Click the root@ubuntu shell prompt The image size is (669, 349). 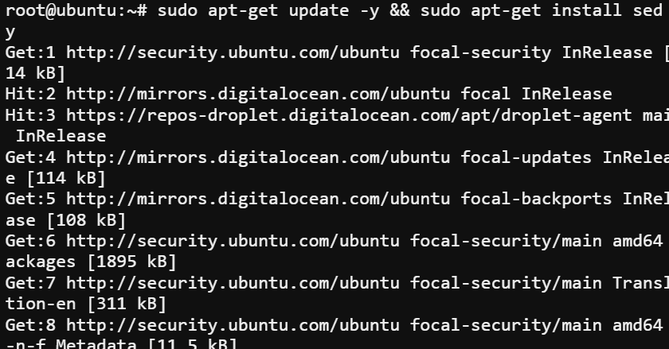pos(76,10)
